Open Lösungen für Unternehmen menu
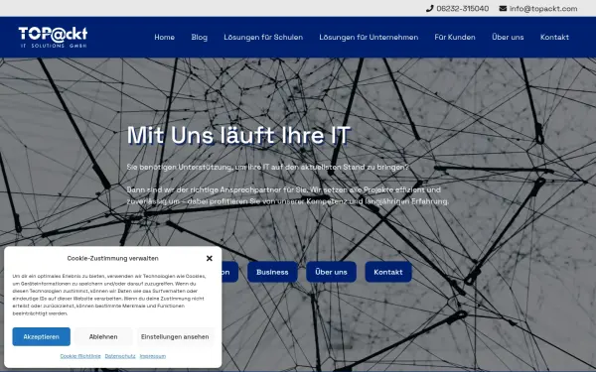 pyautogui.click(x=369, y=38)
